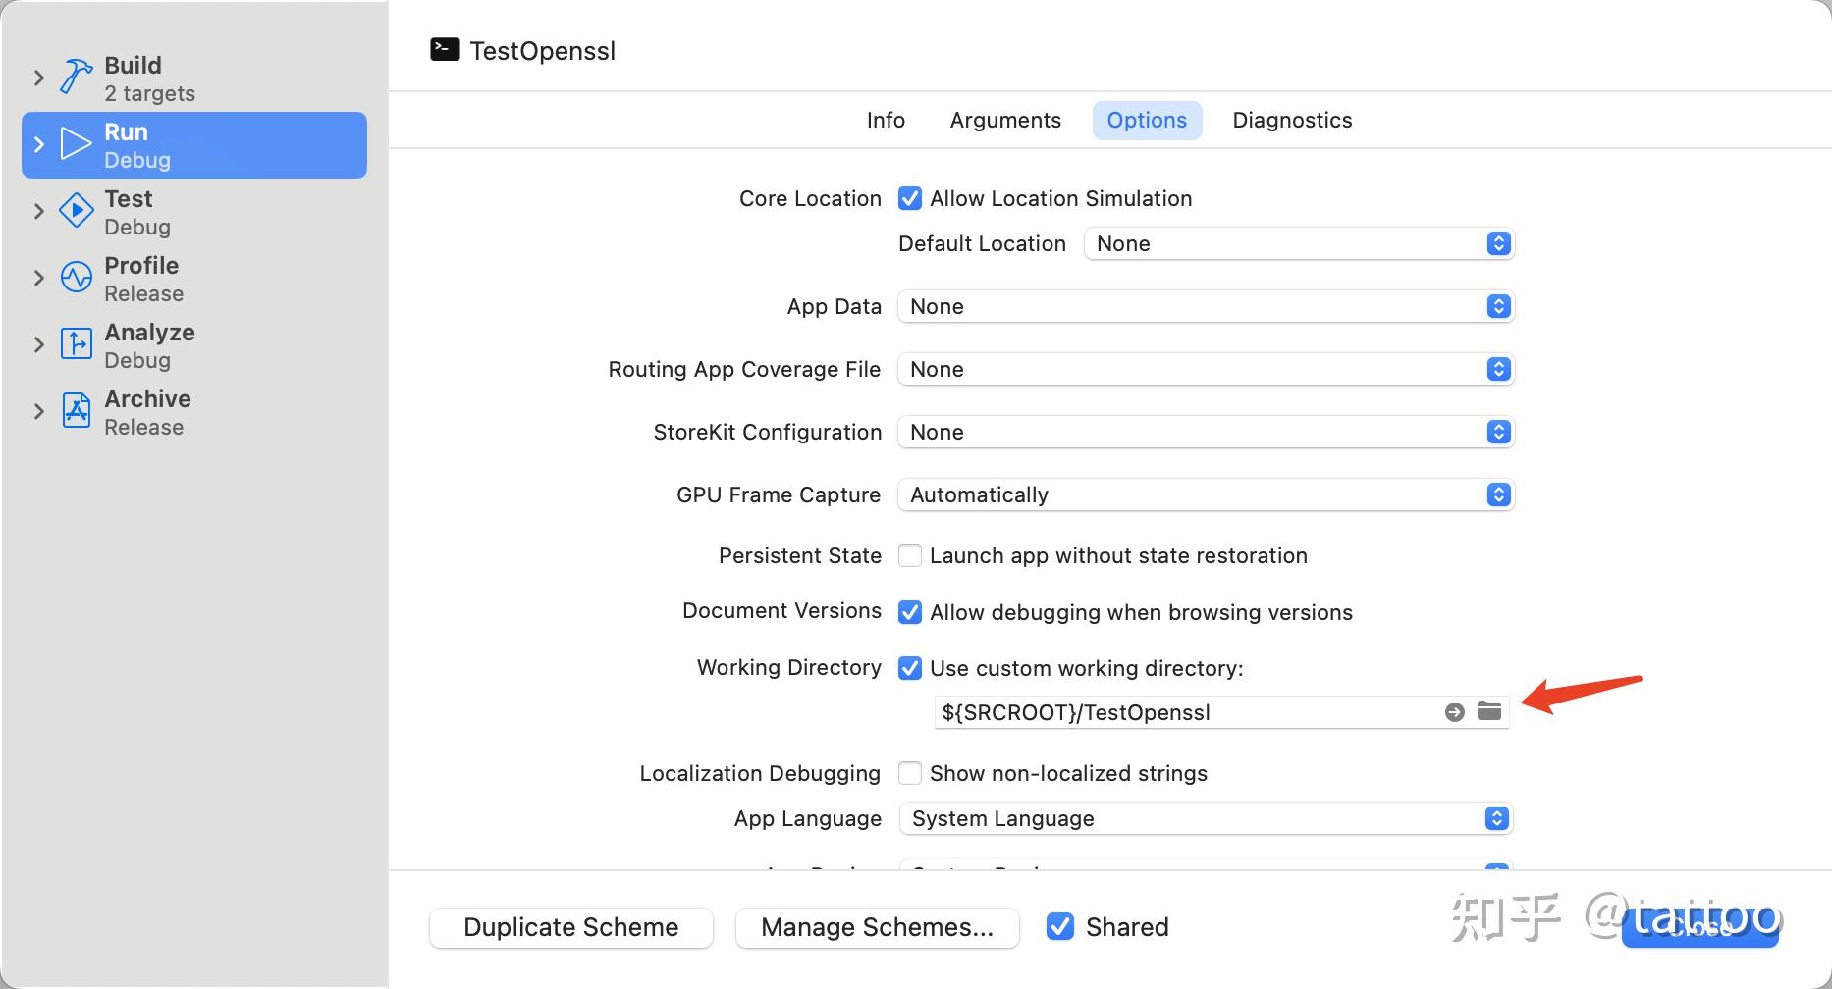The width and height of the screenshot is (1832, 989).
Task: Expand the Build section chevron
Action: (38, 78)
